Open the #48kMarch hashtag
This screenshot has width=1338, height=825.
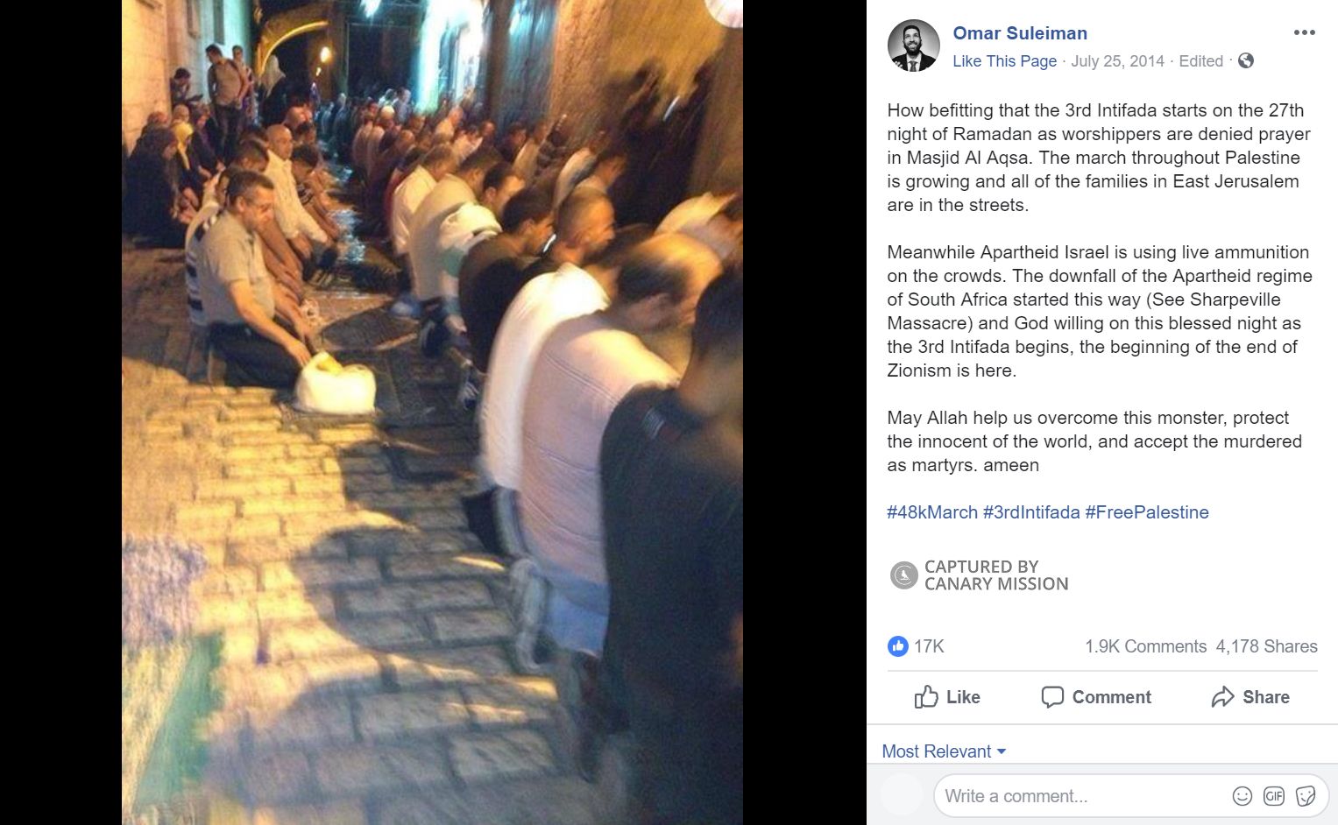pos(932,512)
